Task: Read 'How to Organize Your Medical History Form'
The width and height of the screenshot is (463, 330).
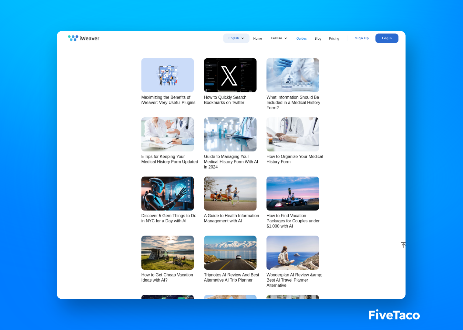Action: 294,159
